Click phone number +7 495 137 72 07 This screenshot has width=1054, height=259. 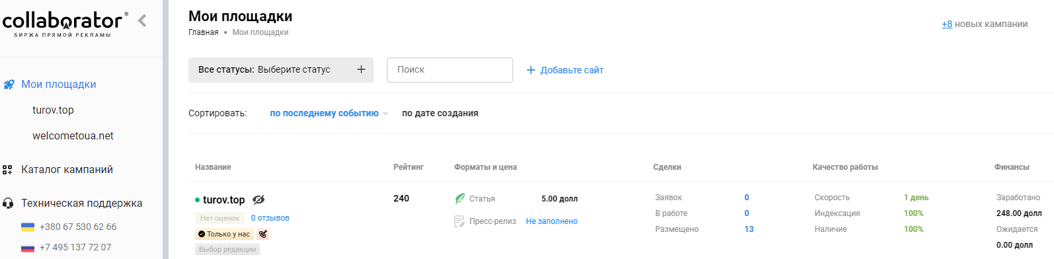click(75, 247)
